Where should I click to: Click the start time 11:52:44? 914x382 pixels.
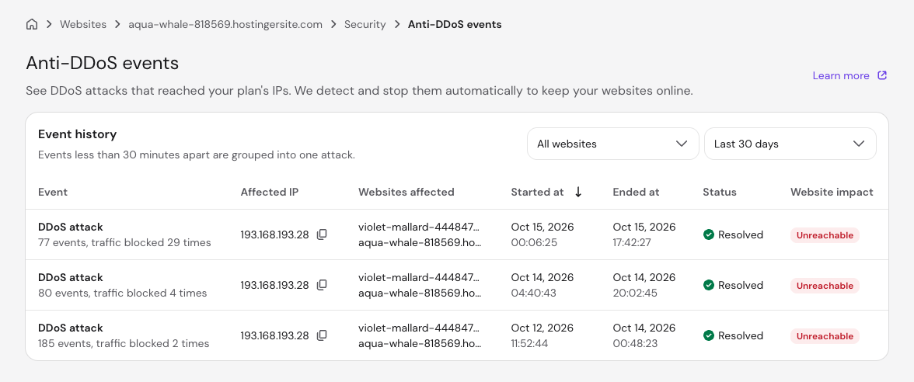(529, 343)
